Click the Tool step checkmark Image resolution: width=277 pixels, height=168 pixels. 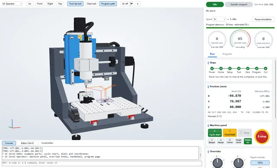(x=238, y=68)
